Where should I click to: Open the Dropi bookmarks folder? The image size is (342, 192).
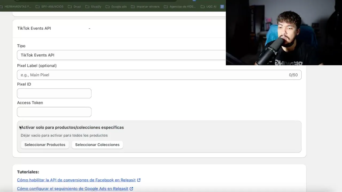[x=74, y=6]
